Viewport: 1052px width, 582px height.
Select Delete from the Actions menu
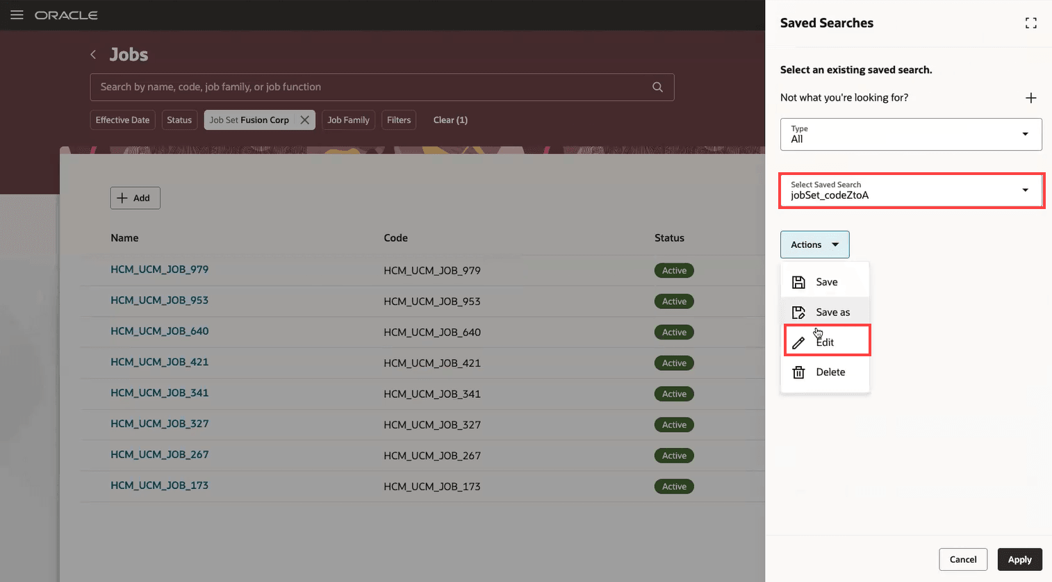click(830, 372)
